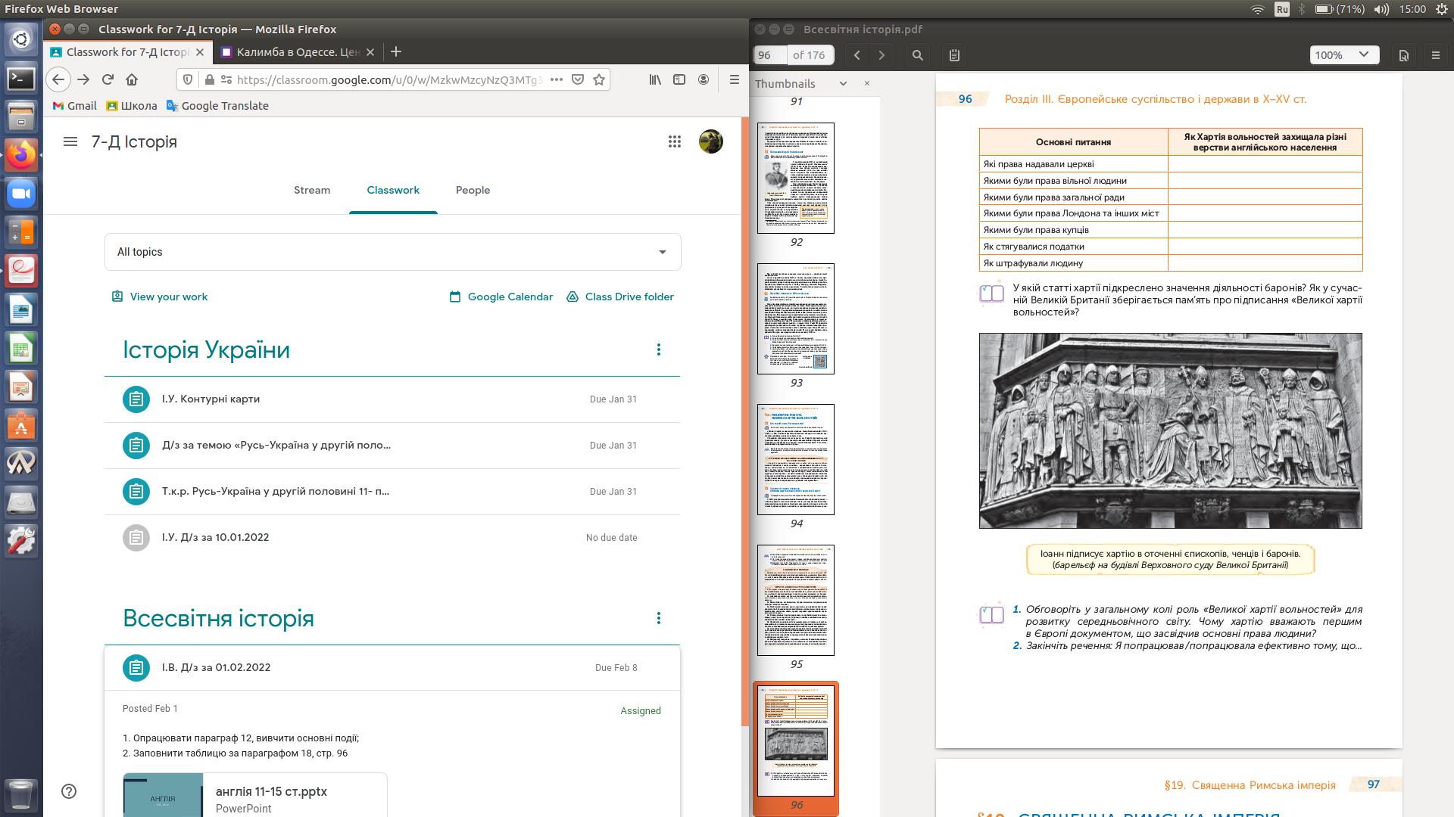This screenshot has width=1454, height=817.
Task: Toggle PDF viewer sidebar button
Action: [954, 55]
